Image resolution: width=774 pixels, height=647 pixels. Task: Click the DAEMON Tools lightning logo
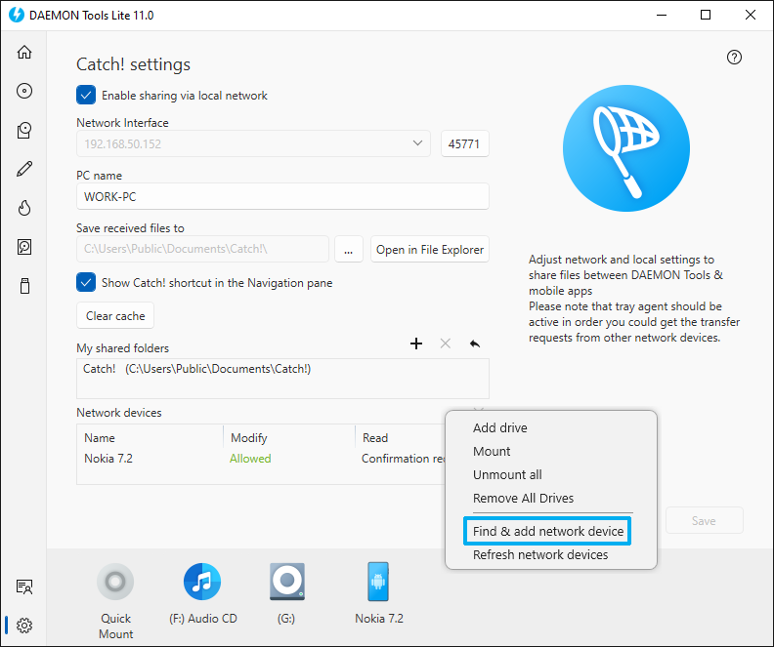(x=17, y=15)
